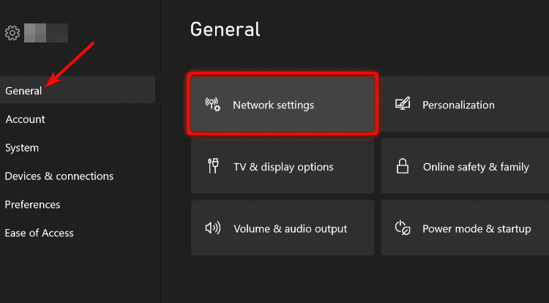Open Power mode & startup label
Screen dimensions: 549x303
click(x=477, y=229)
